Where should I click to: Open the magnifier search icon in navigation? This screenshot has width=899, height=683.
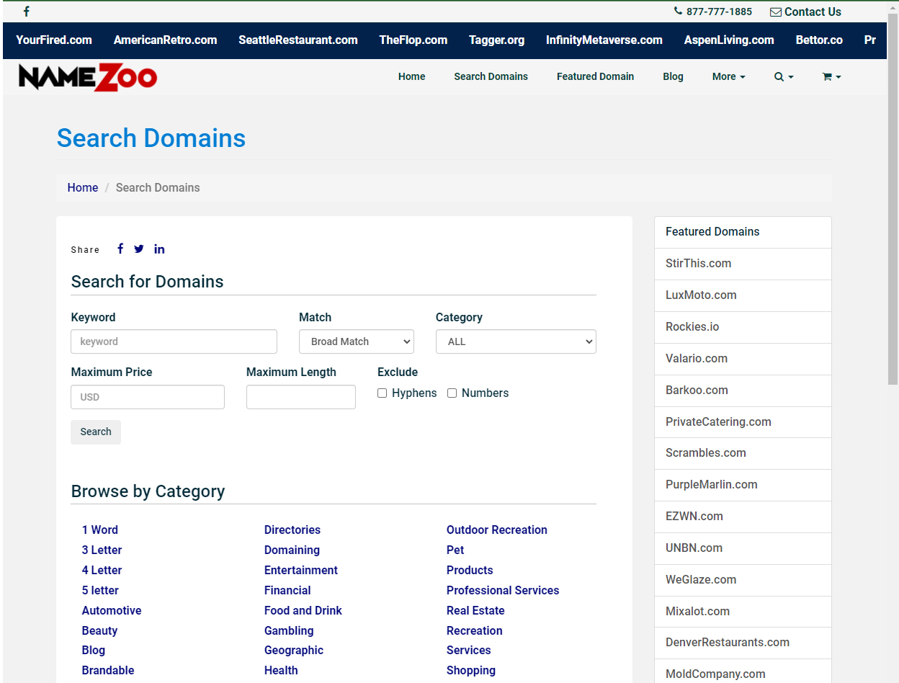[784, 76]
